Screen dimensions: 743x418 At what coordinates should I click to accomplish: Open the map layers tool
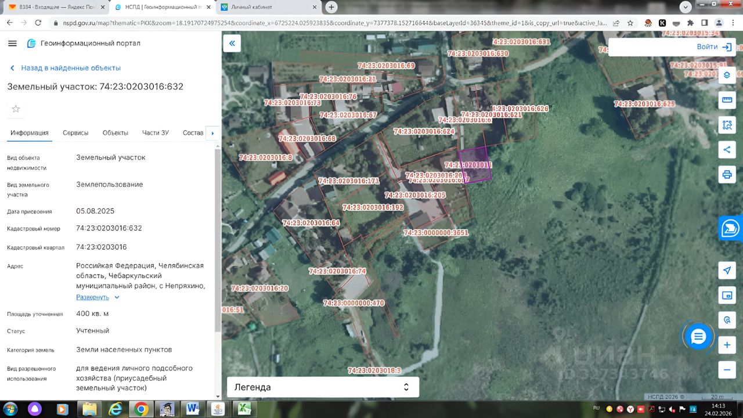click(x=727, y=75)
